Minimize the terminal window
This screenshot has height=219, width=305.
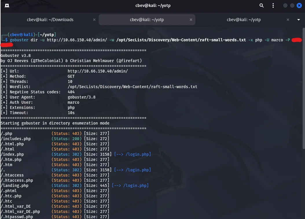(285, 5)
